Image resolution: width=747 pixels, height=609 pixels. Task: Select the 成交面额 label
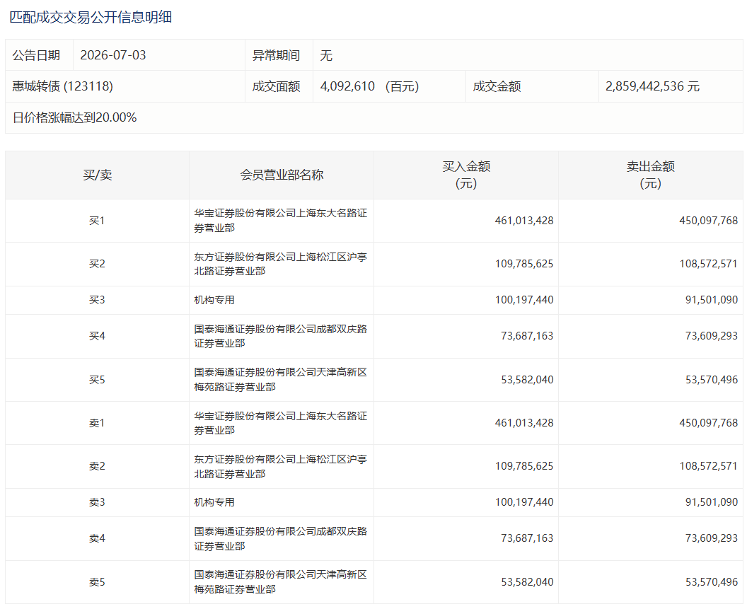tap(276, 86)
